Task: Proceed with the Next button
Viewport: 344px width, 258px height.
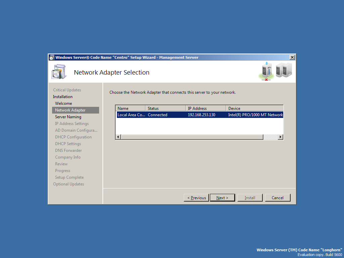Action: [222, 198]
